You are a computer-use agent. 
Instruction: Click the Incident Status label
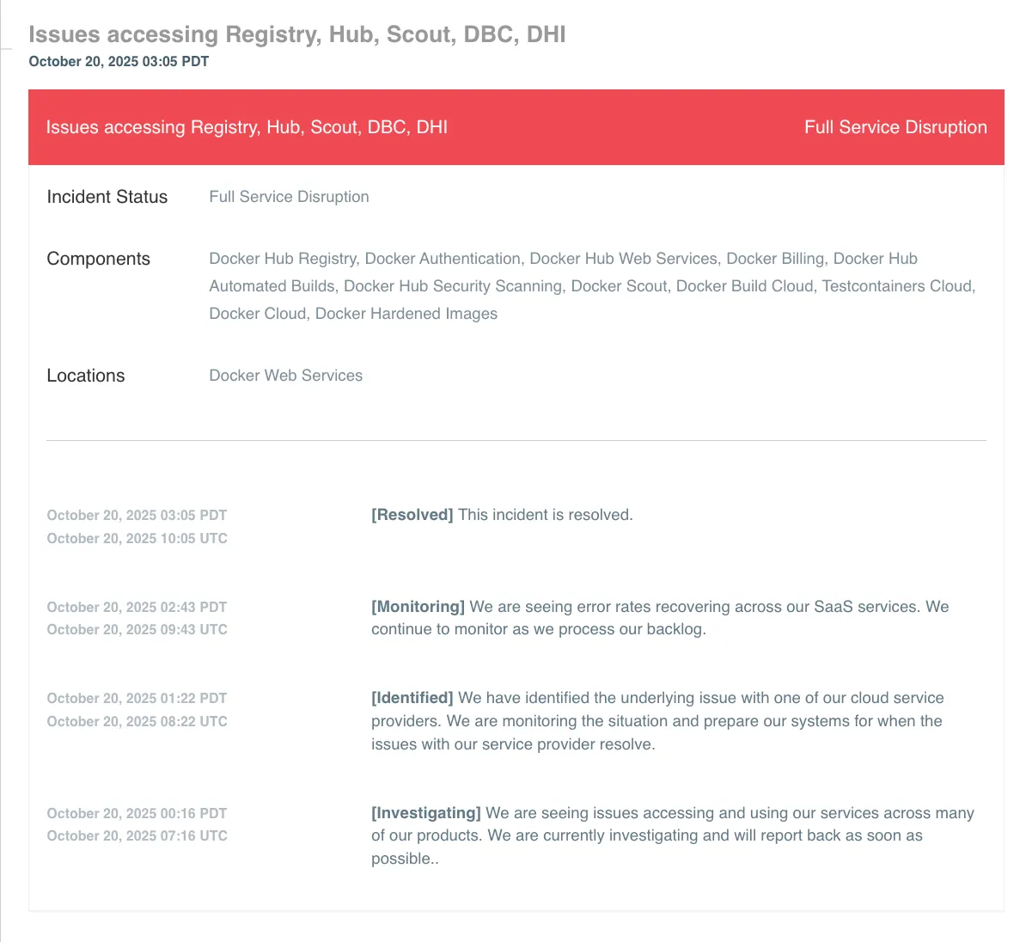click(107, 197)
